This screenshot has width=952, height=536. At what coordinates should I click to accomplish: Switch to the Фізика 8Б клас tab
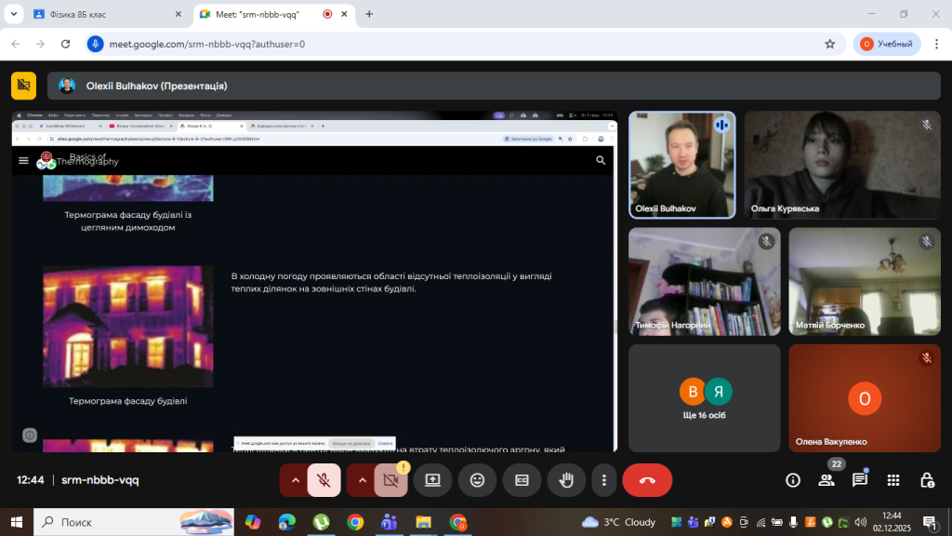pyautogui.click(x=102, y=14)
